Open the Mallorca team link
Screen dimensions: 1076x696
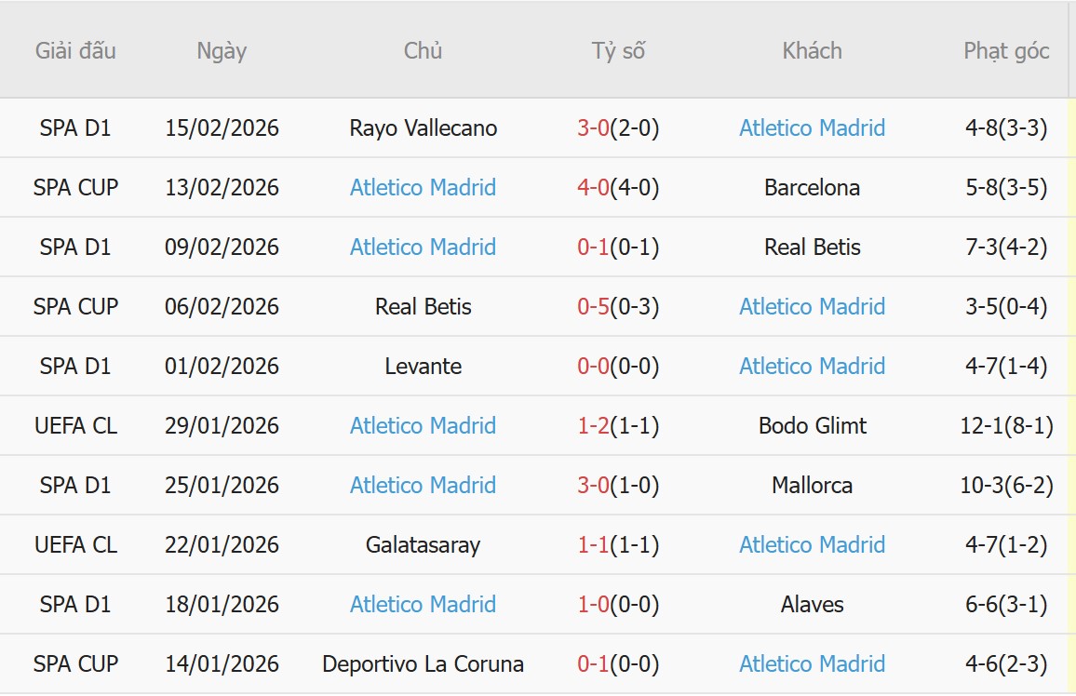(812, 486)
